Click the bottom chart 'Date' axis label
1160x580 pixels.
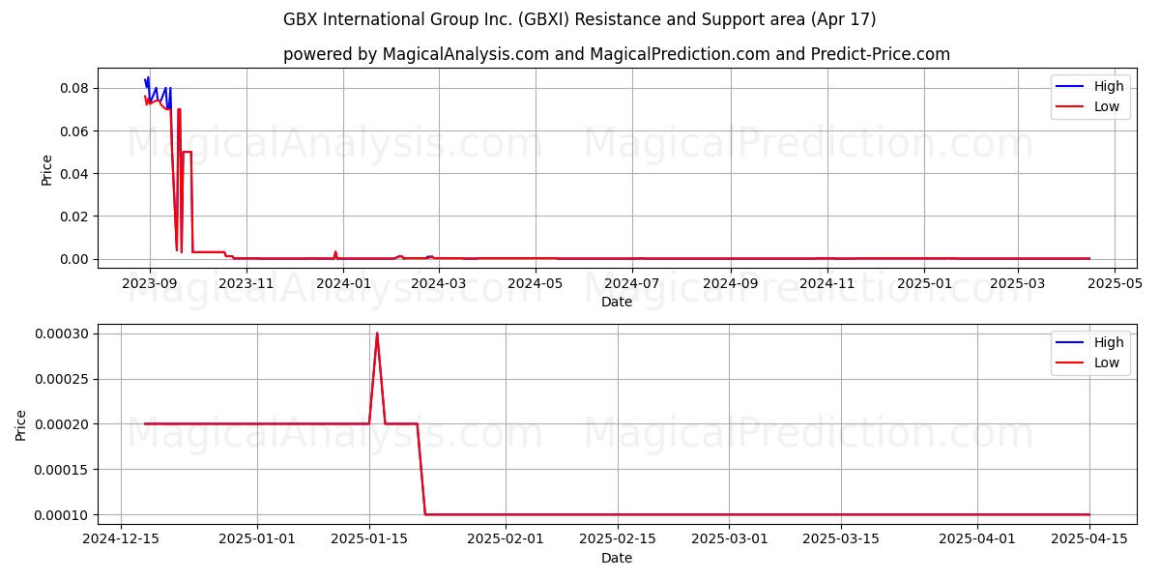617,558
